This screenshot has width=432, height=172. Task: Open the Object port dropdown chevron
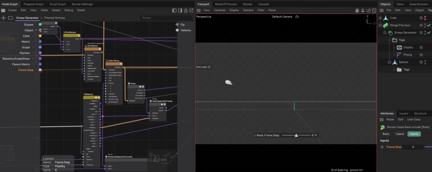click(x=36, y=30)
